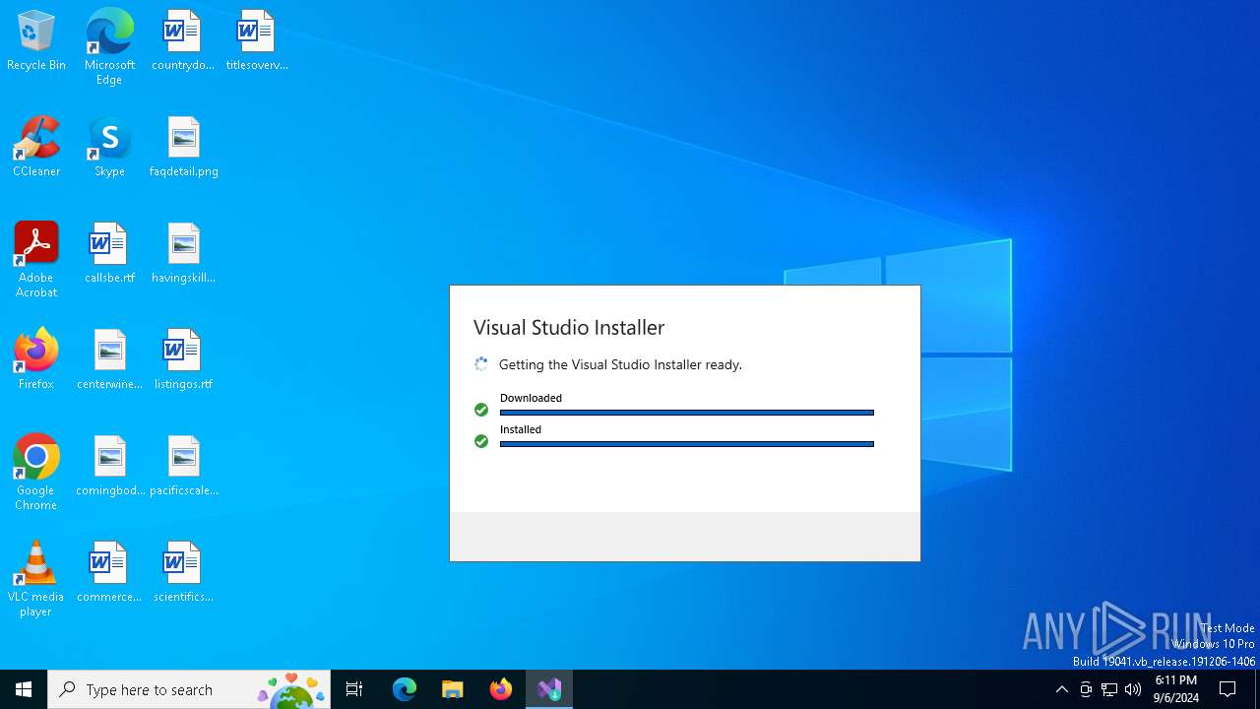Open the clock showing 6:11 PM

tap(1176, 689)
